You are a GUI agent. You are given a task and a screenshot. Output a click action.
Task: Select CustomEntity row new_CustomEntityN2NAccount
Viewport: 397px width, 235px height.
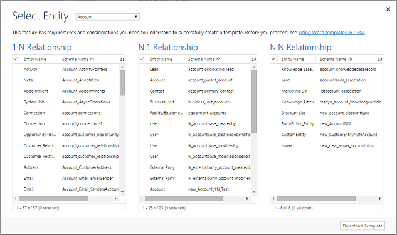pyautogui.click(x=327, y=135)
